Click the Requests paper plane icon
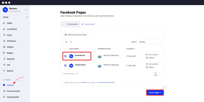This screenshot has height=102, width=204. 4,59
